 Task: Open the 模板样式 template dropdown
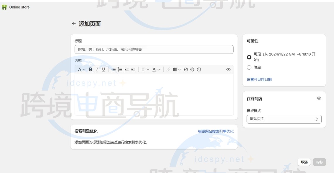coord(284,119)
